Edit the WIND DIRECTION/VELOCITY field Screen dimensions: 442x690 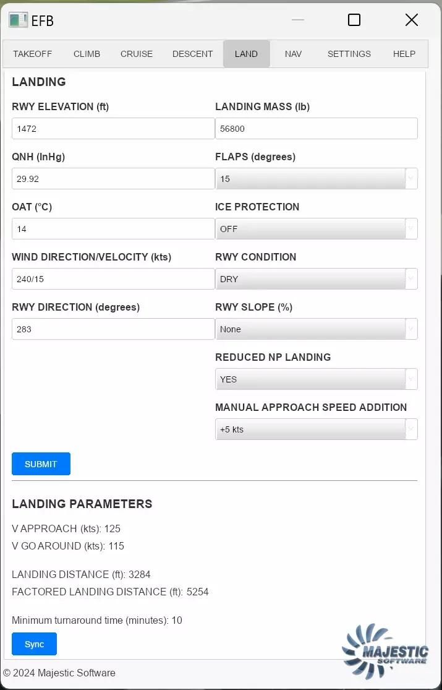(113, 279)
